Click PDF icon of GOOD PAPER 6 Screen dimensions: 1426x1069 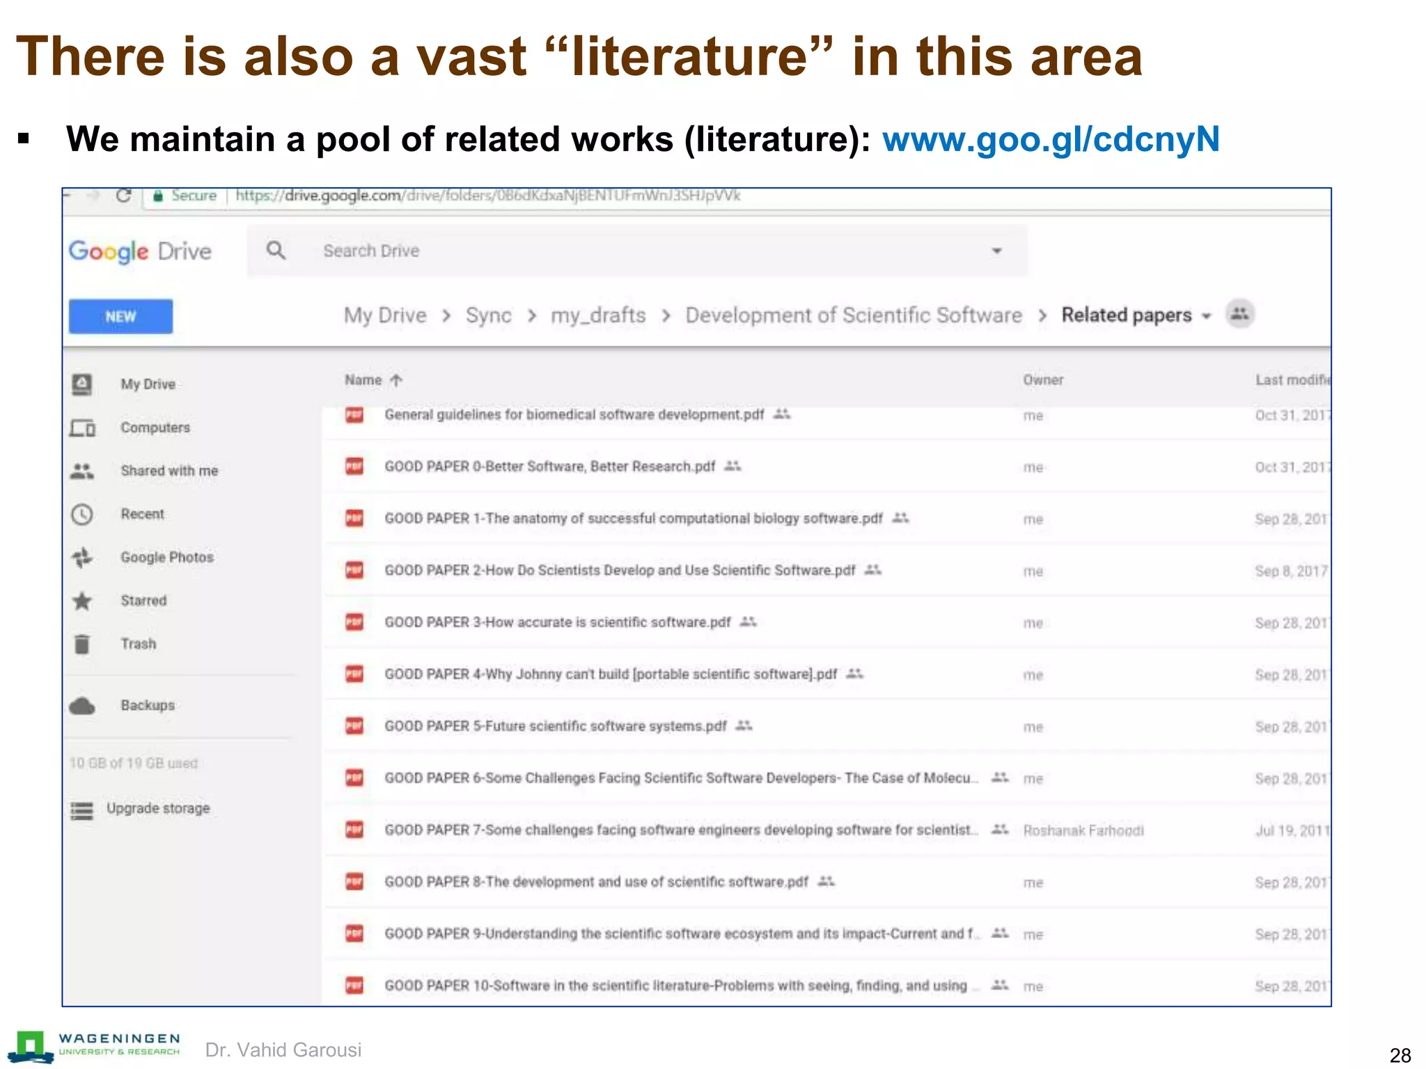point(354,778)
